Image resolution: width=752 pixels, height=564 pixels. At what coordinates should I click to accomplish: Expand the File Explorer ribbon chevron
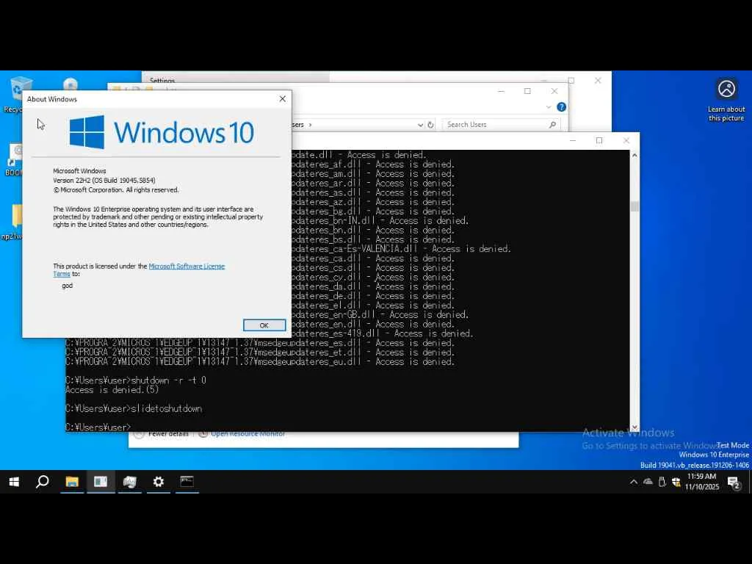(549, 107)
